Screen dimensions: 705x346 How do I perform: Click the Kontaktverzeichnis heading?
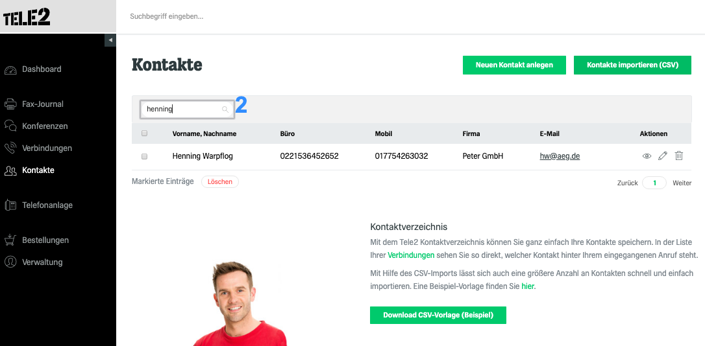[x=409, y=227]
